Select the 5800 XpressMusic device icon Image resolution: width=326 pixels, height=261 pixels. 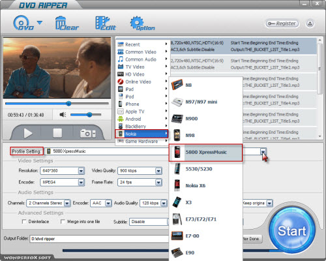177,152
